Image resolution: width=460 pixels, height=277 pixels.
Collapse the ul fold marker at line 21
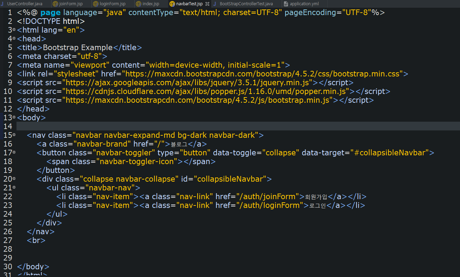pyautogui.click(x=14, y=187)
